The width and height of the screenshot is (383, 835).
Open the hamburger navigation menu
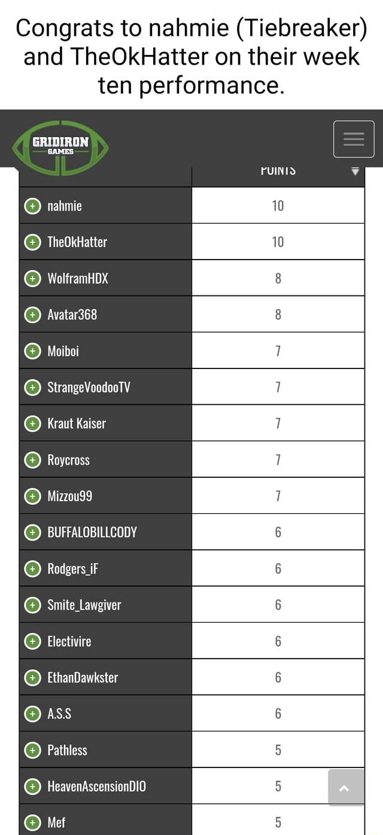pyautogui.click(x=354, y=139)
